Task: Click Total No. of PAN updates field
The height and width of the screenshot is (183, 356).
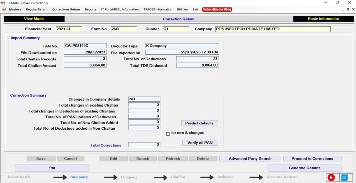Action: [144, 117]
